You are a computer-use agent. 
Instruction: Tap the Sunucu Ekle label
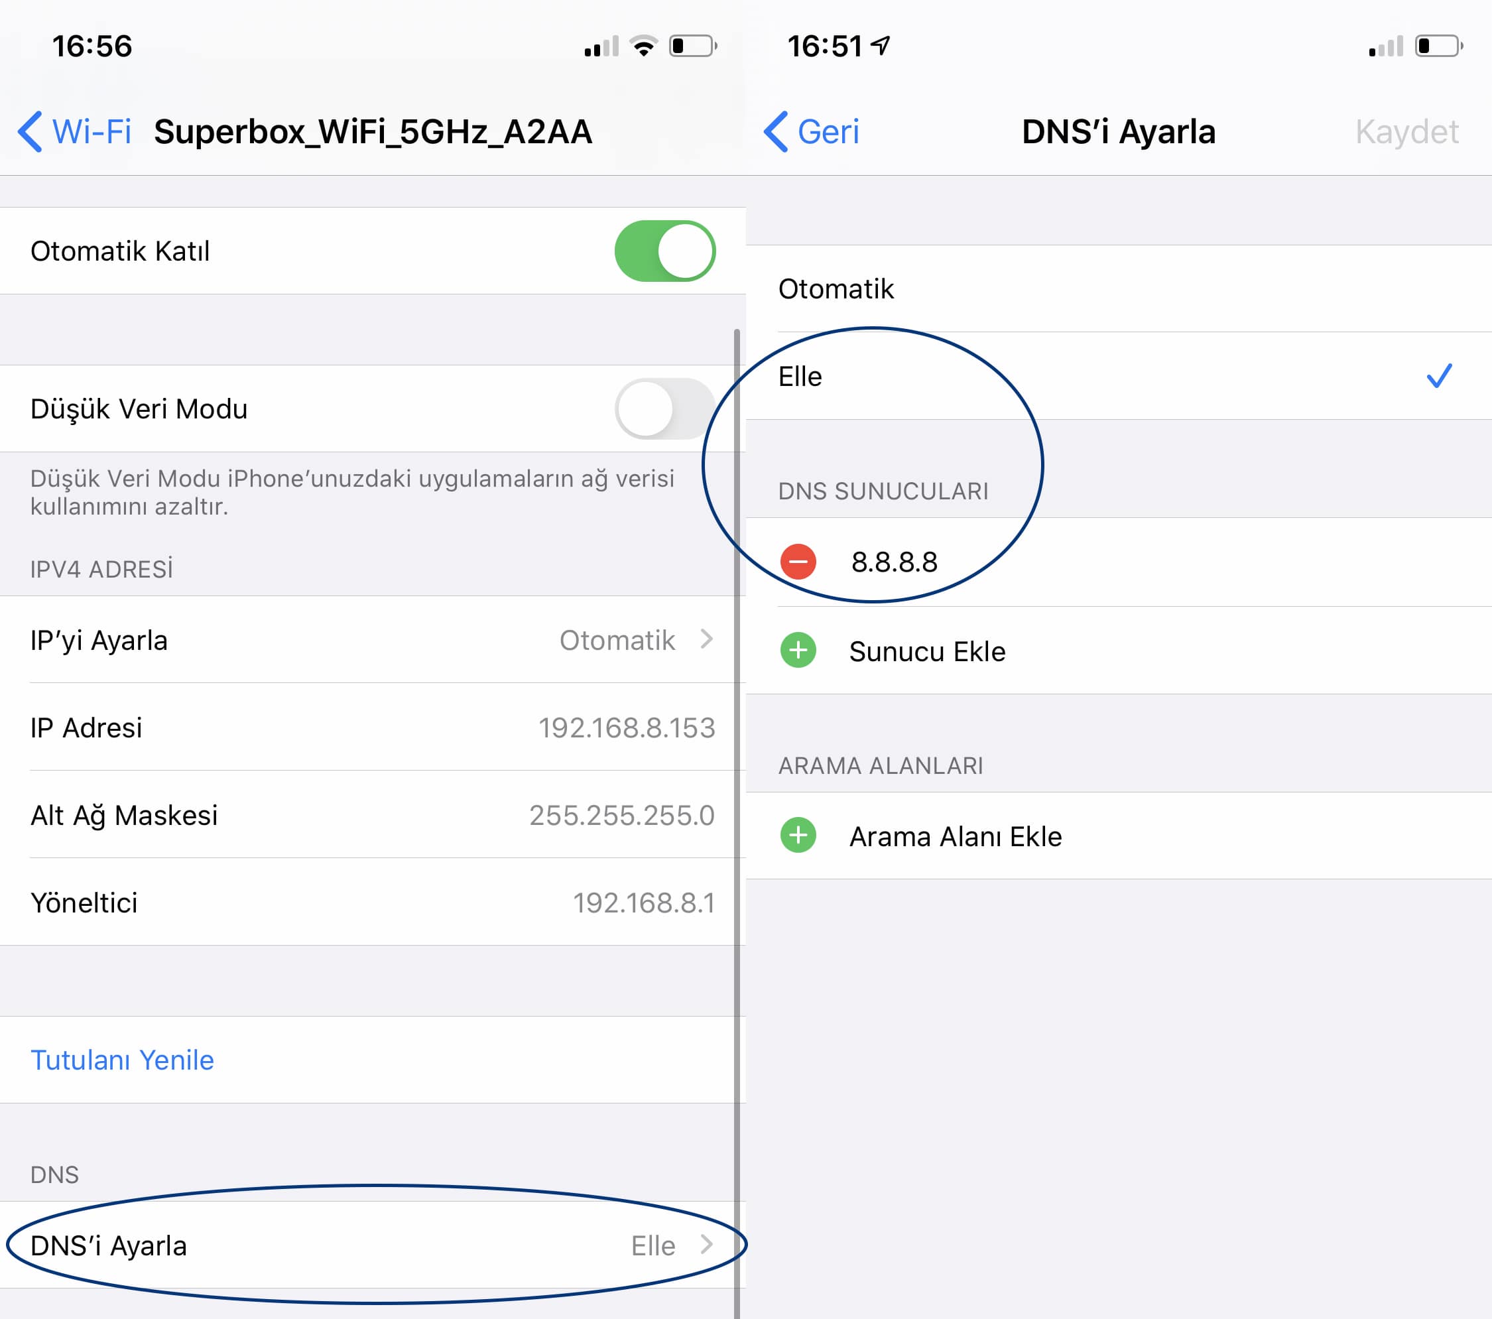[x=927, y=651]
